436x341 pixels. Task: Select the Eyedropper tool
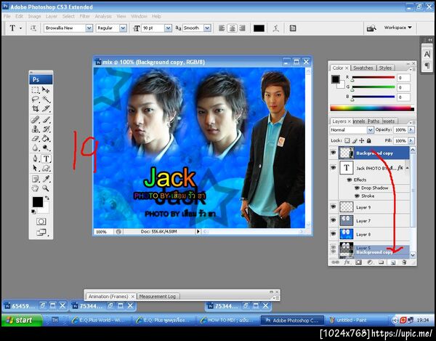46,179
